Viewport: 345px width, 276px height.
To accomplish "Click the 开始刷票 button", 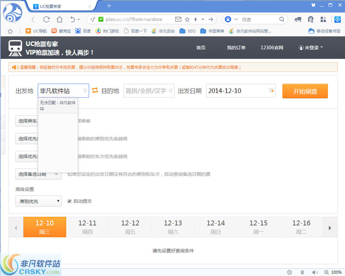I will tap(305, 91).
